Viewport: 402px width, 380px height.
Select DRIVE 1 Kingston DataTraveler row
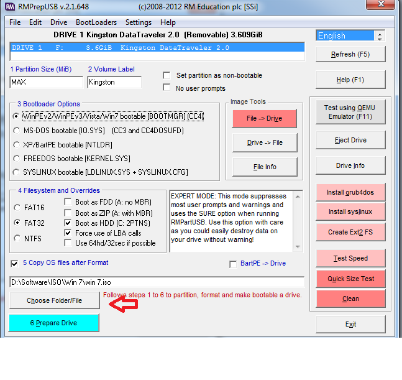pos(157,48)
